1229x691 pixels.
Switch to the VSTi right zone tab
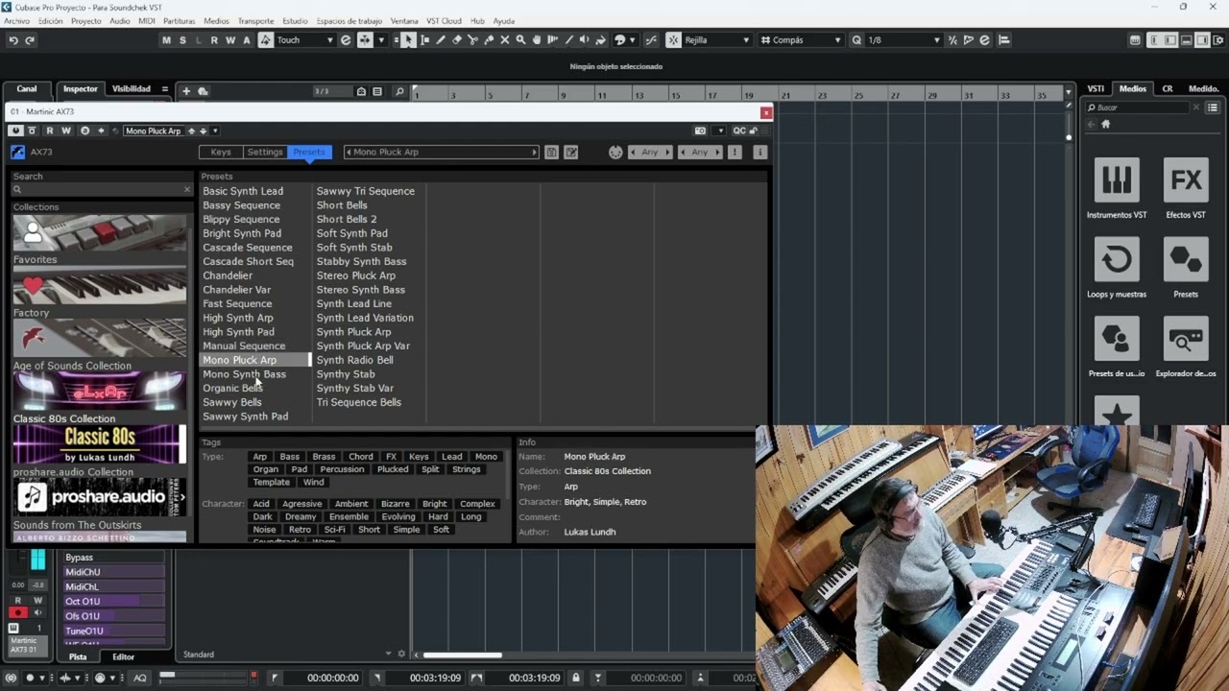point(1096,88)
